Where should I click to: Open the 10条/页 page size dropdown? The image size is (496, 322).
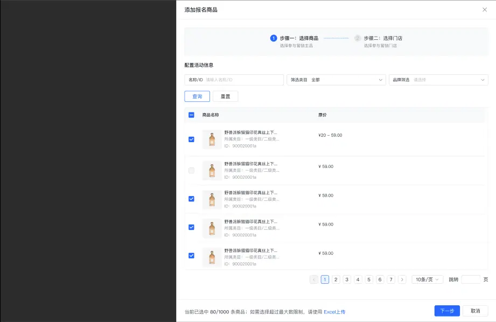pyautogui.click(x=427, y=279)
